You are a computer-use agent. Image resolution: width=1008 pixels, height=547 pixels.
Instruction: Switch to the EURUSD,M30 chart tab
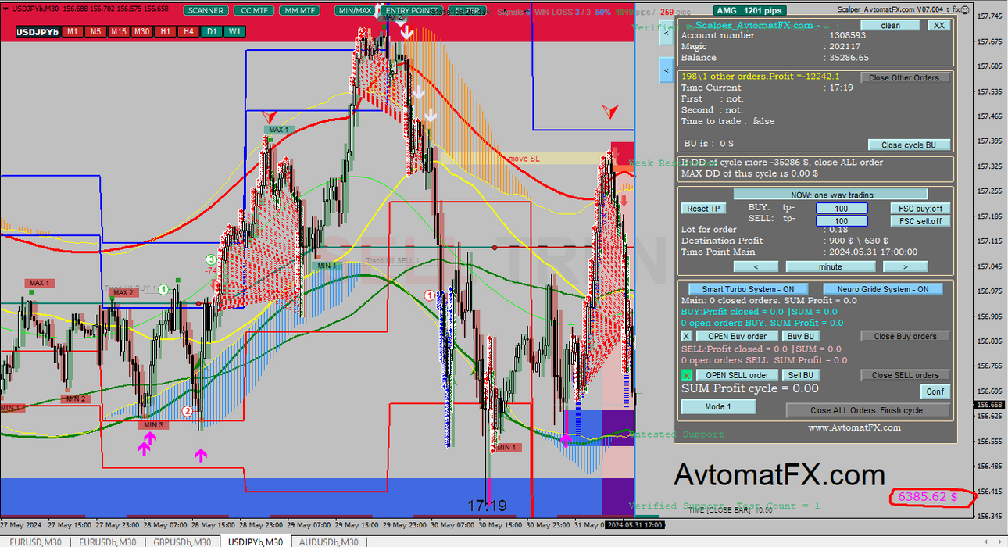pos(35,542)
